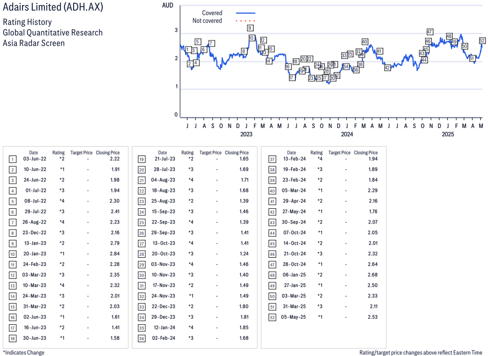Image resolution: width=488 pixels, height=356 pixels.
Task: Select the 24-Nov-23 date cell
Action: coord(163,296)
